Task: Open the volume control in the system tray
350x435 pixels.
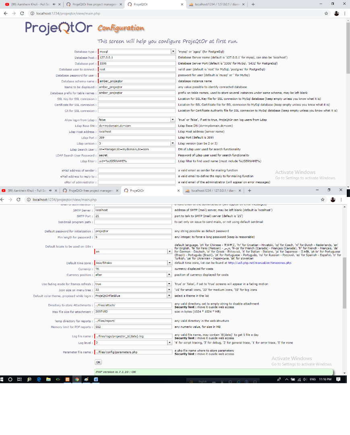Action: (x=305, y=379)
